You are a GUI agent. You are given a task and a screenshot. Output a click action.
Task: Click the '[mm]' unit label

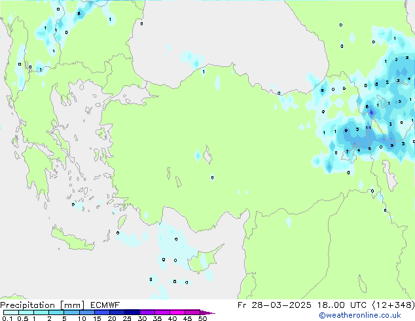72,305
